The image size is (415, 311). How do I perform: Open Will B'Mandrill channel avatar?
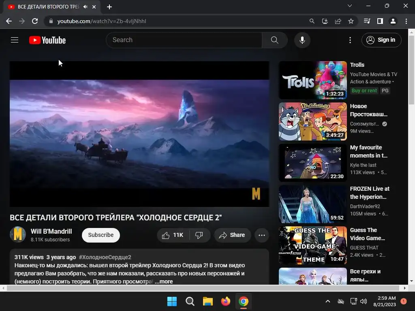coord(18,234)
